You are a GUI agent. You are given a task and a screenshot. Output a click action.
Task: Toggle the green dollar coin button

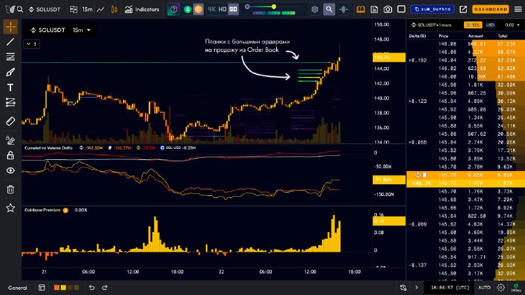(x=188, y=9)
